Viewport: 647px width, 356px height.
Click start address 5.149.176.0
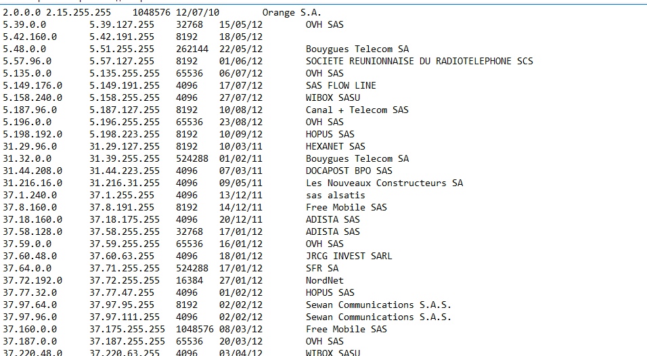(32, 85)
